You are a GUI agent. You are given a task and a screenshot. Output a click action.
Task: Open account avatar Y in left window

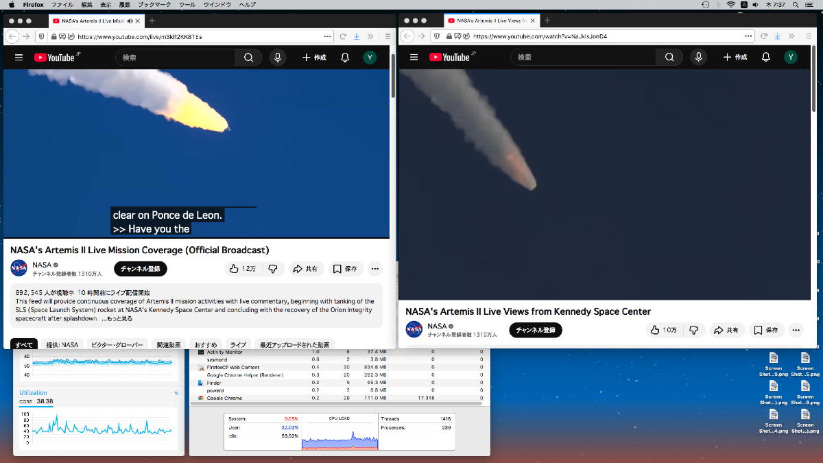coord(370,58)
